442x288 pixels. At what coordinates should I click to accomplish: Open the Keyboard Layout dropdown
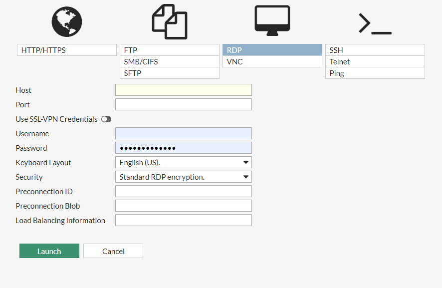pyautogui.click(x=183, y=163)
